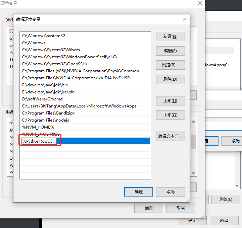Open the 浏览(B)... folder browser
The image size is (242, 228).
[x=171, y=65]
